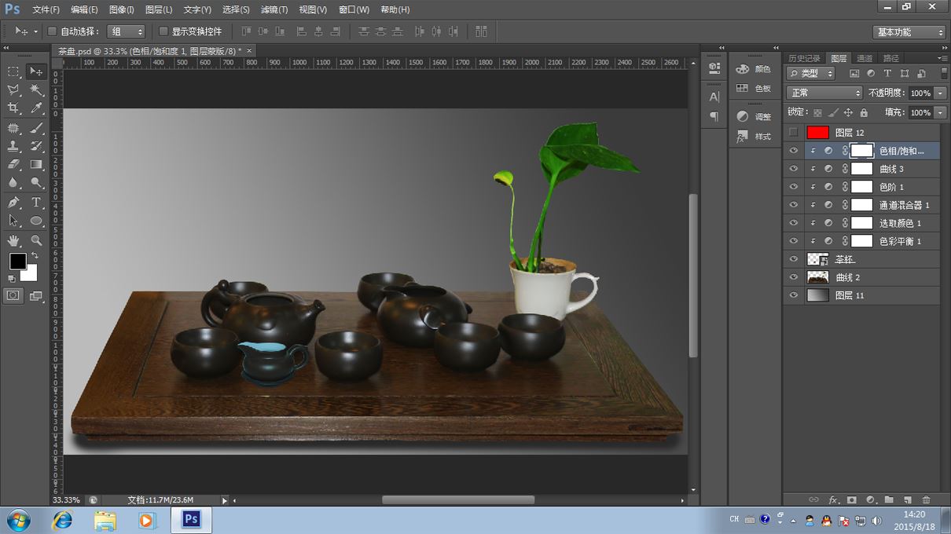Switch to the 通道 tab

[x=865, y=58]
